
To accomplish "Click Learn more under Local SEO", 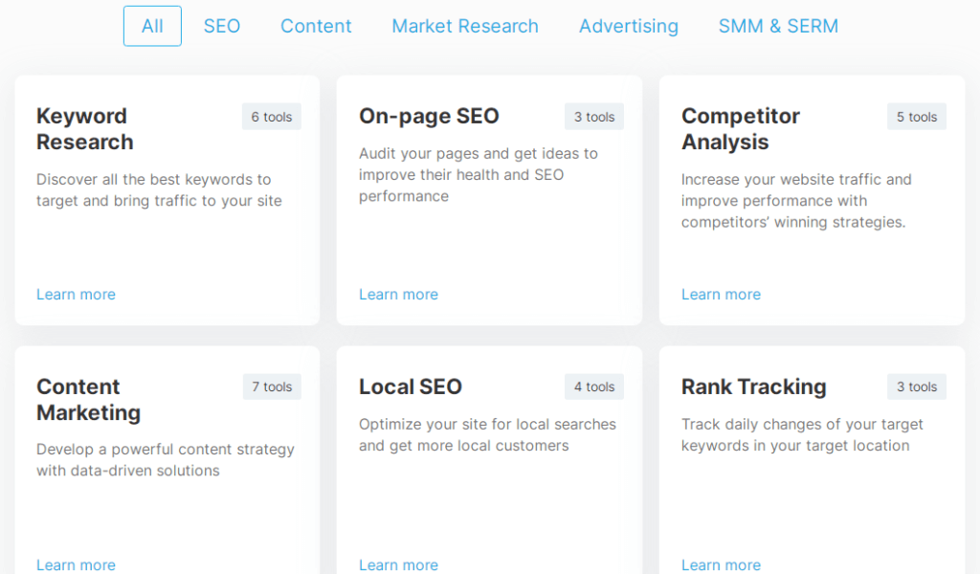I will pyautogui.click(x=398, y=564).
